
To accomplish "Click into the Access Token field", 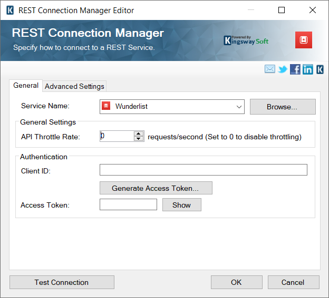I will [x=128, y=204].
